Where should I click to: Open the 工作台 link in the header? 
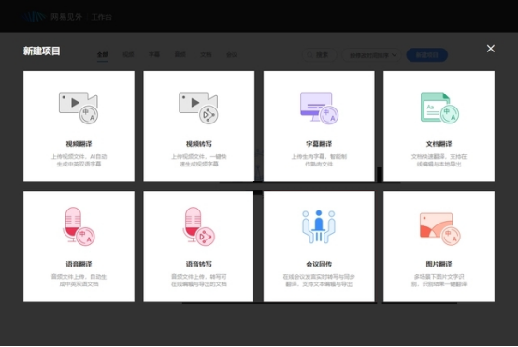click(101, 17)
